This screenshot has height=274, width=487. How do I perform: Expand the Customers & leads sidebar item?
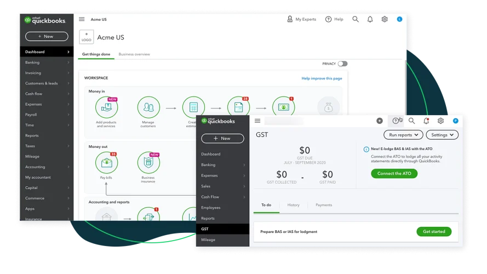47,83
